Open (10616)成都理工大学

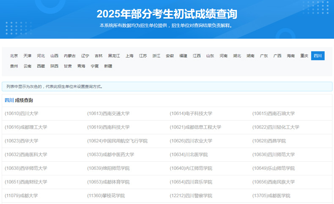[26, 127]
